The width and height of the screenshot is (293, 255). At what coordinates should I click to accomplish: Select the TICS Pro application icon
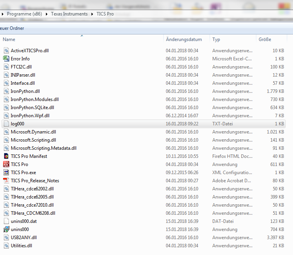(x=6, y=164)
